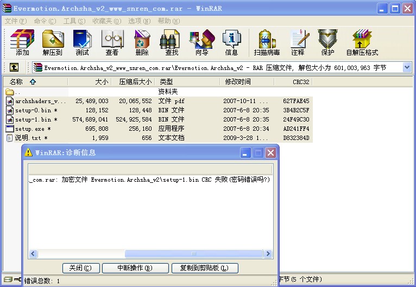This screenshot has width=416, height=287.
Task: Click the 中断操作(B) button
Action: [135, 268]
